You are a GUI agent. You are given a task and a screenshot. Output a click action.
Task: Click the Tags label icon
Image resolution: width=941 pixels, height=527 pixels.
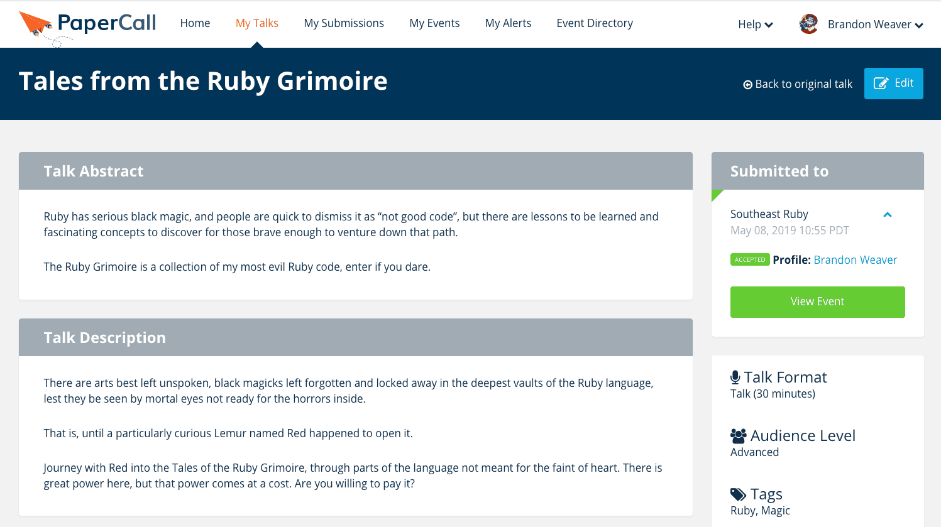(738, 494)
